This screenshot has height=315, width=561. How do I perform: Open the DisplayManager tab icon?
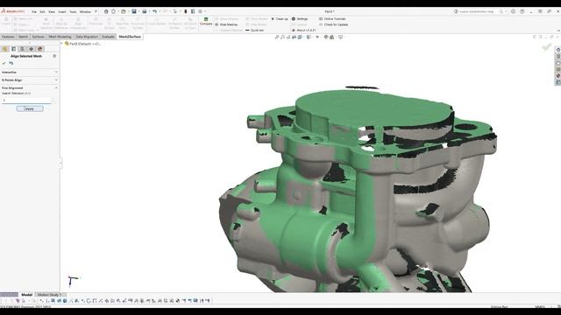point(40,49)
